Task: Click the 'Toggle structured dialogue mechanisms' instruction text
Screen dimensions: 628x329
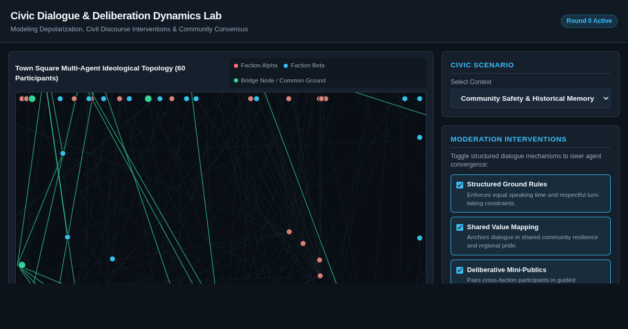Action: [x=526, y=160]
